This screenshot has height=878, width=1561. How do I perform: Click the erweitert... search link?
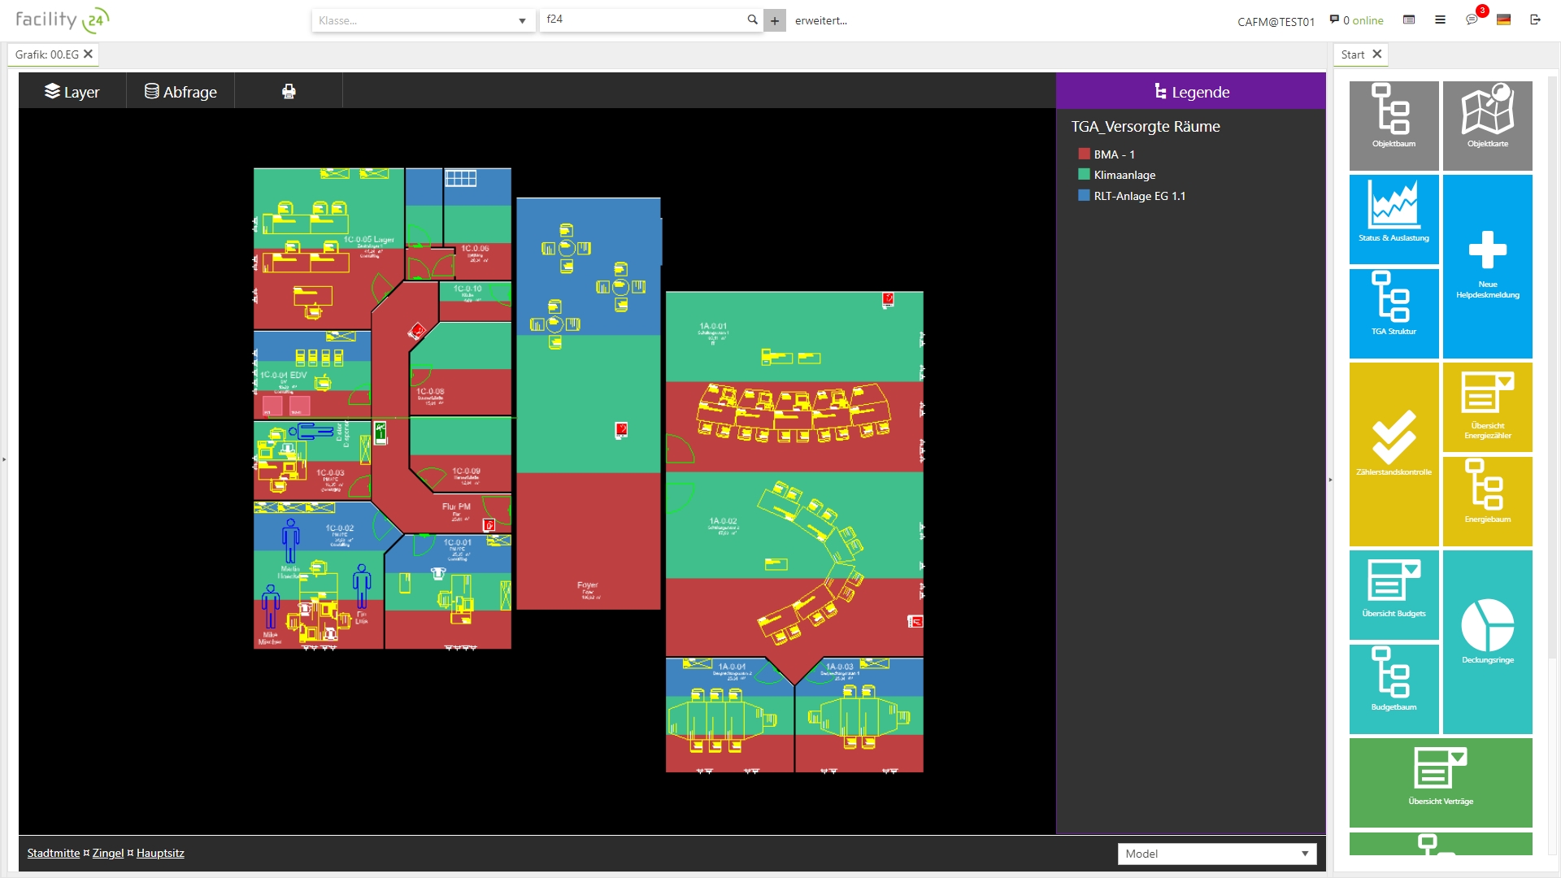tap(820, 20)
